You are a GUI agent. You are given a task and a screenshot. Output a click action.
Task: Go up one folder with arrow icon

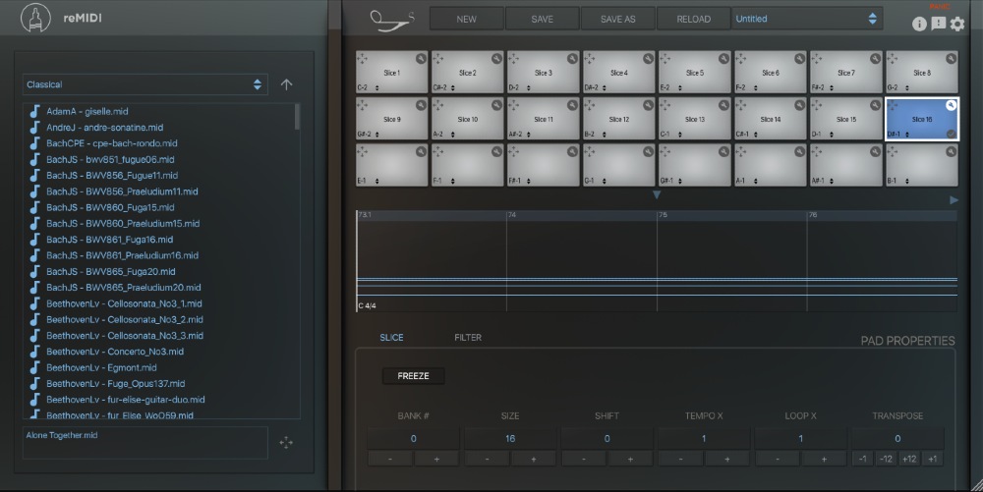pos(286,84)
